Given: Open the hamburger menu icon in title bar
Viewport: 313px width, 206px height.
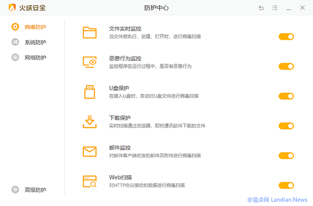Looking at the screenshot, I should pyautogui.click(x=275, y=8).
